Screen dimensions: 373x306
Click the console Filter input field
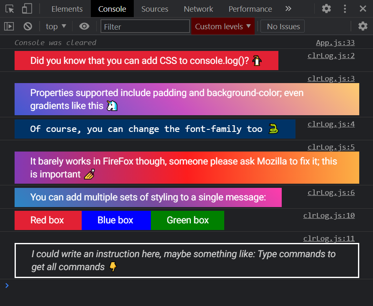click(x=145, y=26)
